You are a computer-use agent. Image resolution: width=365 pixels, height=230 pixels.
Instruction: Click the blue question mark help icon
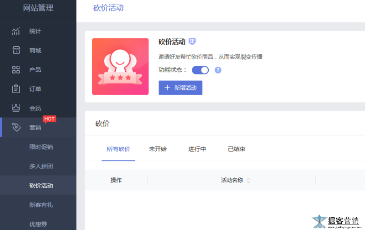pyautogui.click(x=218, y=70)
